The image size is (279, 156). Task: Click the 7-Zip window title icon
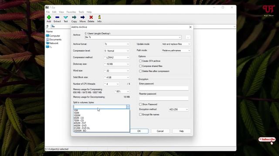coord(47,7)
